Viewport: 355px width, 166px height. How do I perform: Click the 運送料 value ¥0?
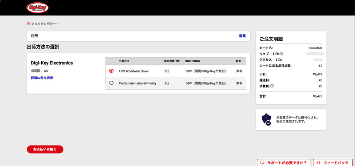click(x=320, y=80)
